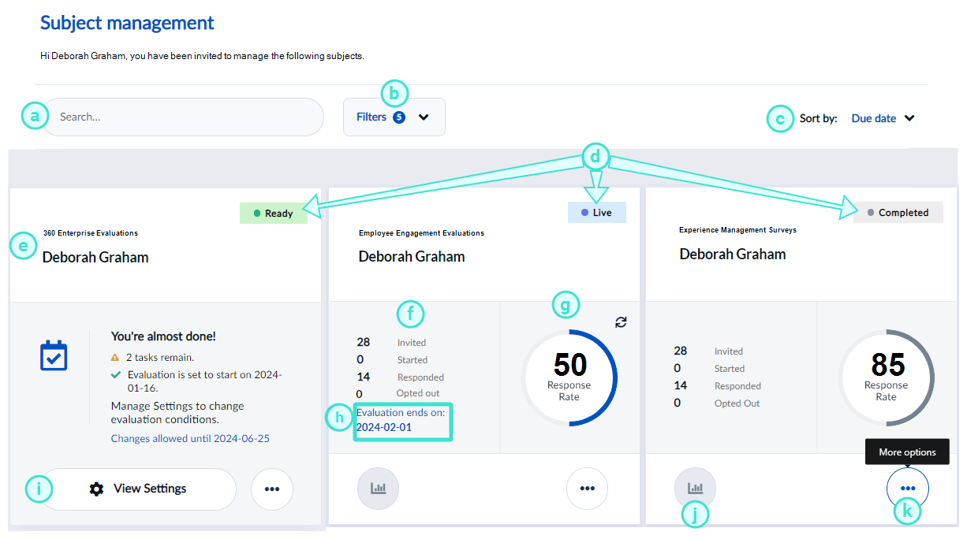Expand the Filters dropdown

coord(394,117)
